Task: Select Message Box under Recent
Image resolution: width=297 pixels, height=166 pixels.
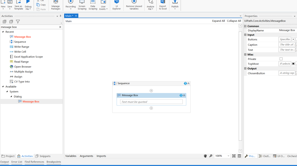Action: [x=23, y=37]
